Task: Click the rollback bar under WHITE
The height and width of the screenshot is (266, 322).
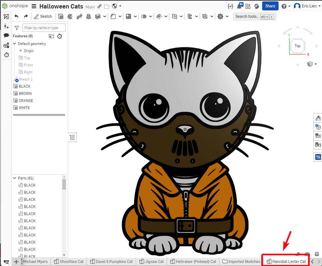Action: click(x=39, y=115)
